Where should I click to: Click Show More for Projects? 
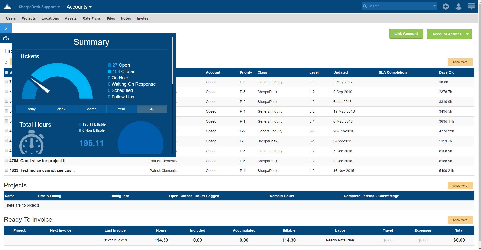(x=460, y=186)
